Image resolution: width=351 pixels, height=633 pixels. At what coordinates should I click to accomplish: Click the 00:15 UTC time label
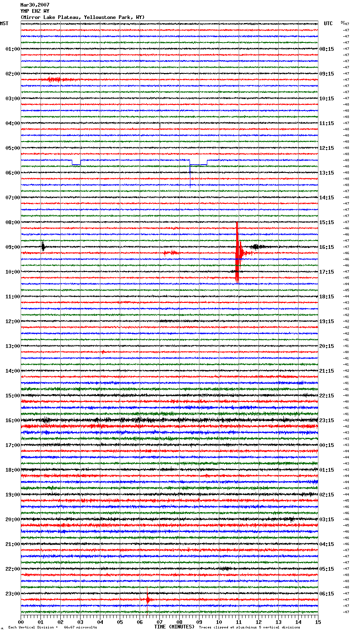click(327, 445)
